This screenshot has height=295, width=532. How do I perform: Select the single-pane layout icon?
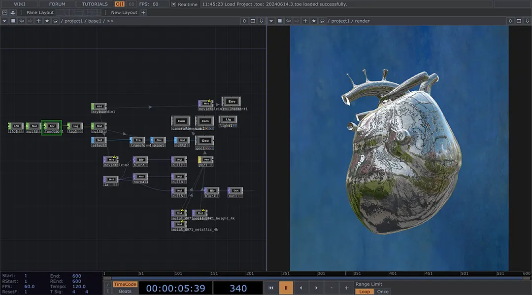coord(60,12)
